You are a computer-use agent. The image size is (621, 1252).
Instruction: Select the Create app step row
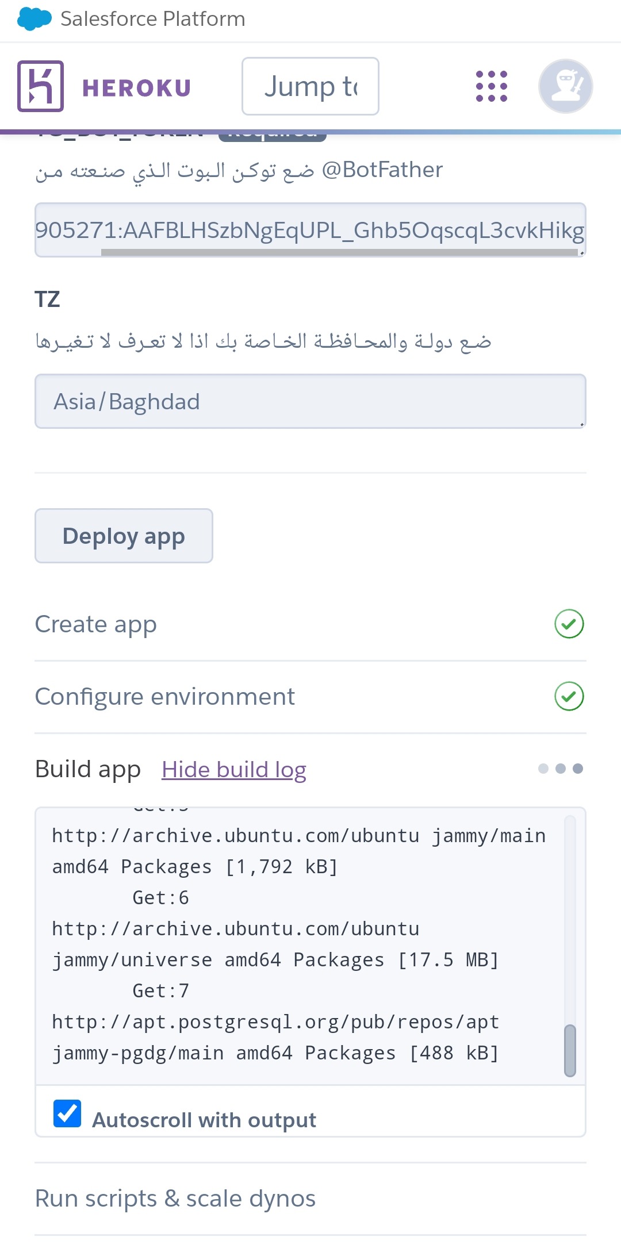(x=310, y=624)
